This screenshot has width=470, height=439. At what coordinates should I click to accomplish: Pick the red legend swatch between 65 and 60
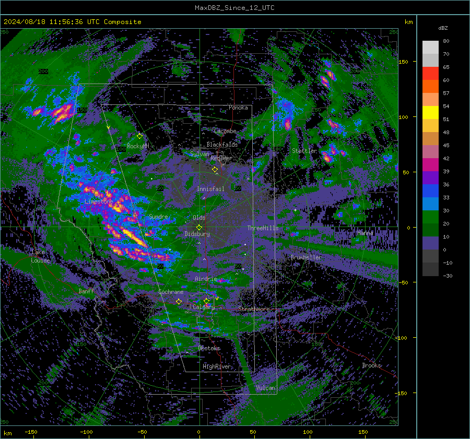pyautogui.click(x=430, y=74)
